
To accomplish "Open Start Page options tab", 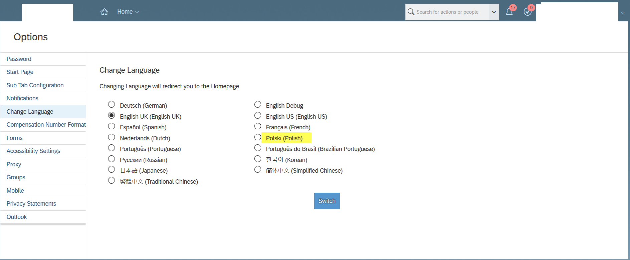I will coord(43,72).
